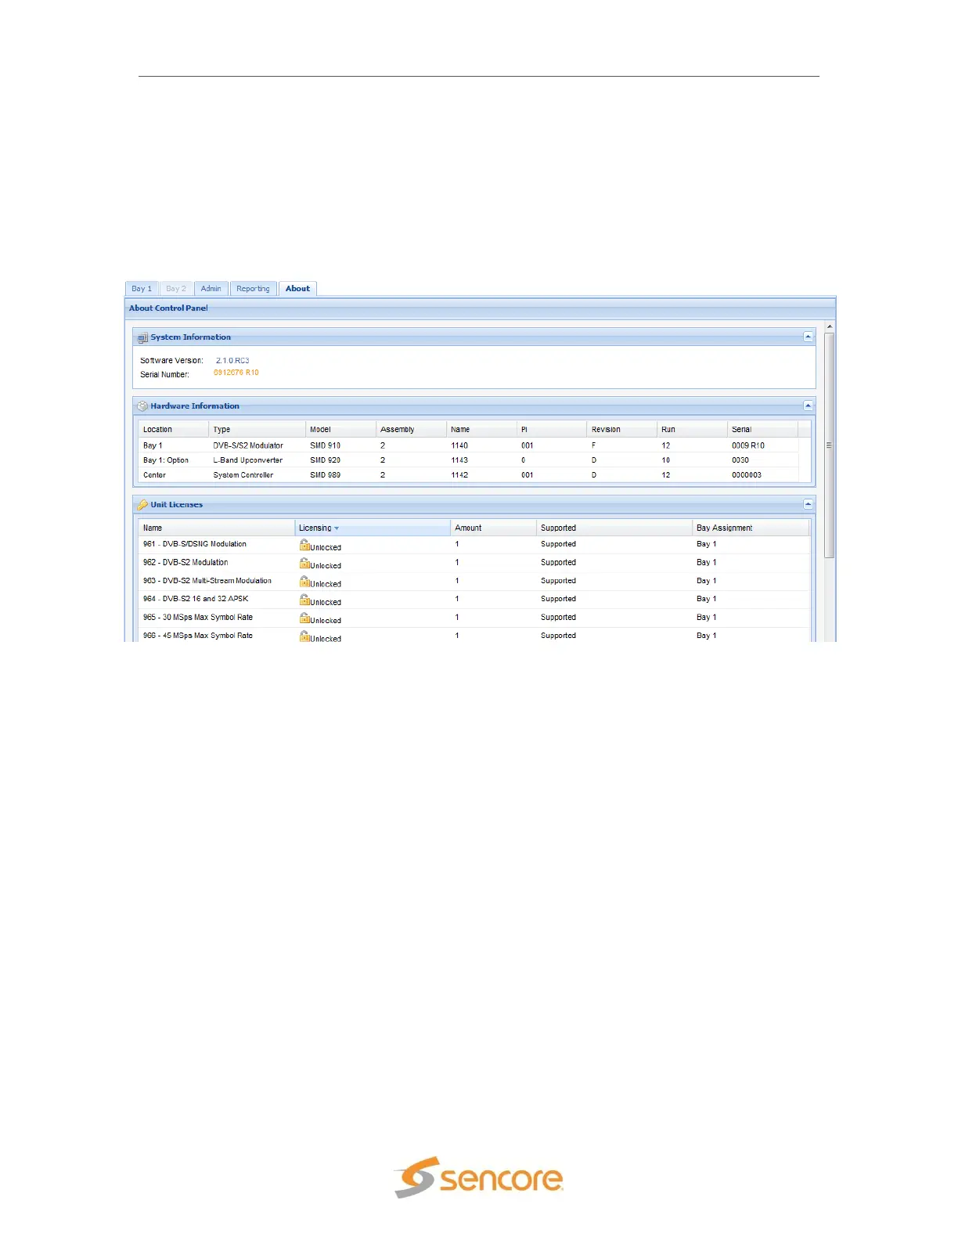This screenshot has width=958, height=1240.
Task: Select 963 - DVB-S2 Multi-Stream Modulation row
Action: click(x=474, y=581)
